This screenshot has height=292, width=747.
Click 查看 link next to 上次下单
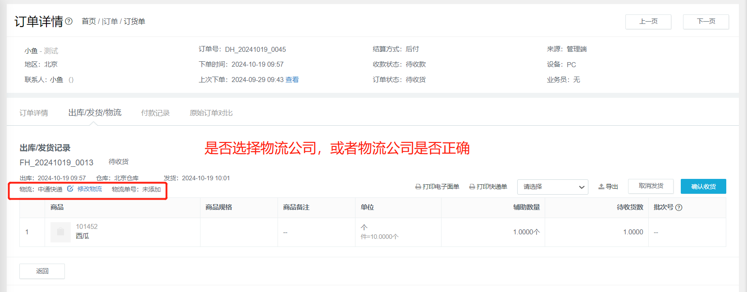pyautogui.click(x=292, y=80)
